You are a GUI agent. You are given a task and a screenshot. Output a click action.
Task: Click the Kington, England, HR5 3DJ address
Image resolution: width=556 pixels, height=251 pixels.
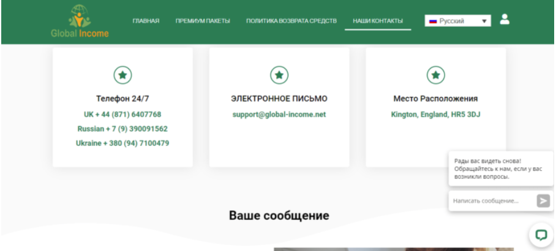pos(435,115)
